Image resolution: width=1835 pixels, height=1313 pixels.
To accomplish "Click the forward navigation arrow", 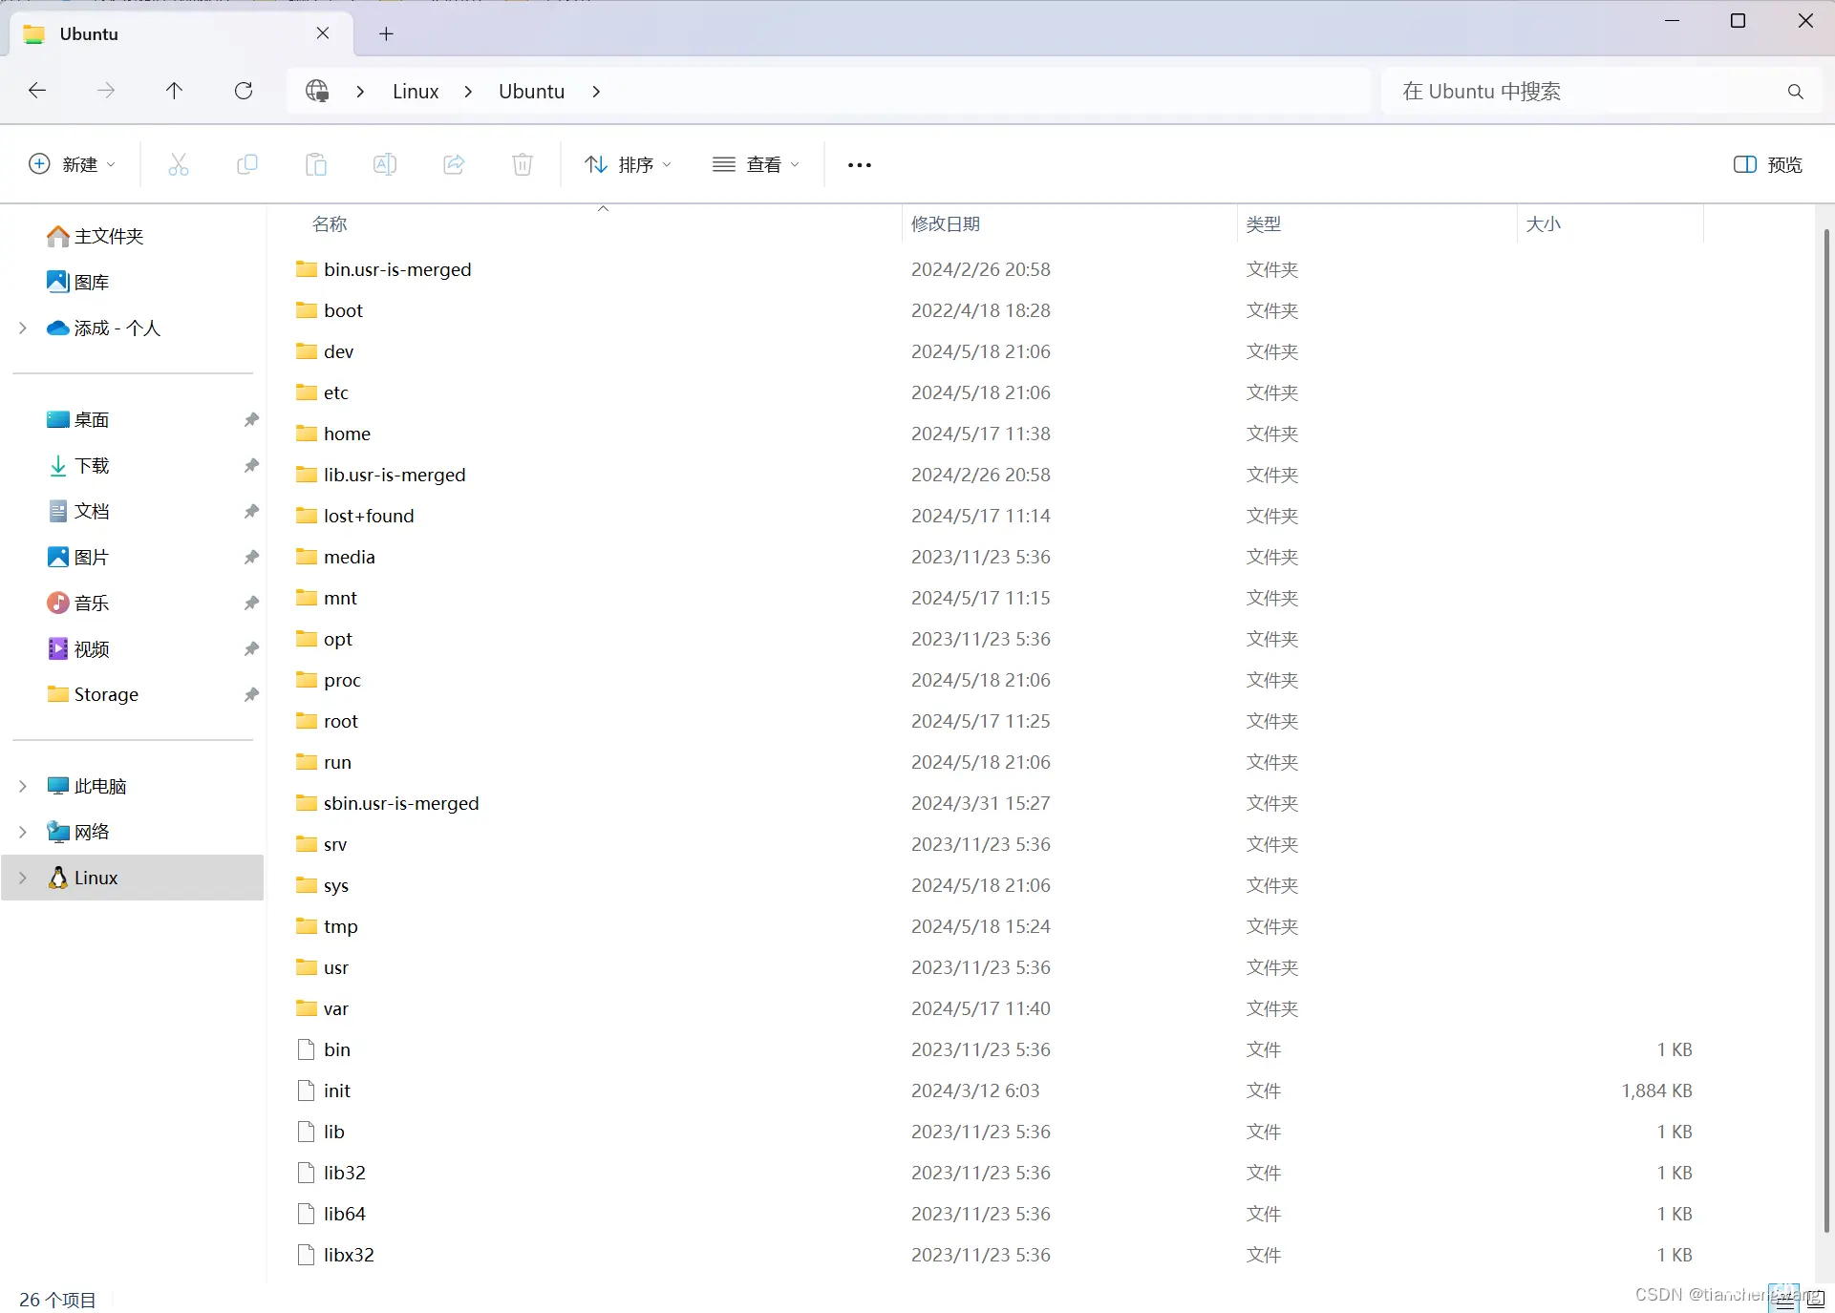I will [x=105, y=91].
